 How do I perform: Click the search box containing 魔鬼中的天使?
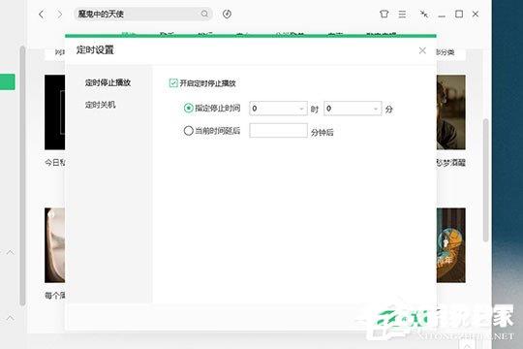pyautogui.click(x=143, y=14)
